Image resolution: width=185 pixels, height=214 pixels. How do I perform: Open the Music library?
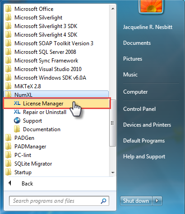point(130,75)
